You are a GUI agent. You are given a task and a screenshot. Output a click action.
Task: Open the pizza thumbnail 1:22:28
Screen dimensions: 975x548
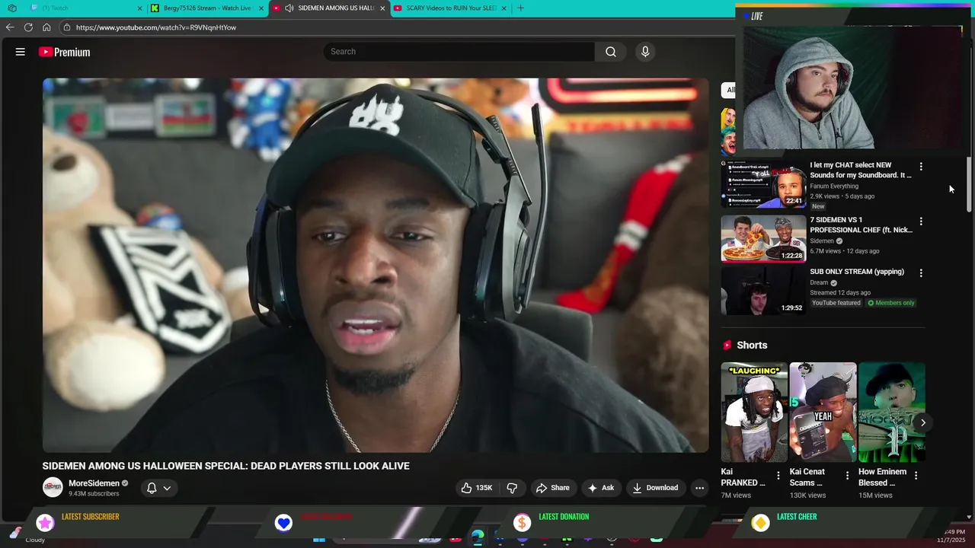[x=763, y=238]
